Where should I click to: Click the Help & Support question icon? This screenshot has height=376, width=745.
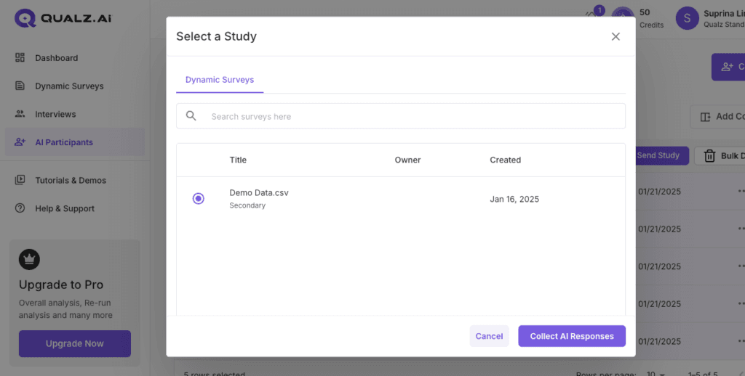pyautogui.click(x=20, y=208)
